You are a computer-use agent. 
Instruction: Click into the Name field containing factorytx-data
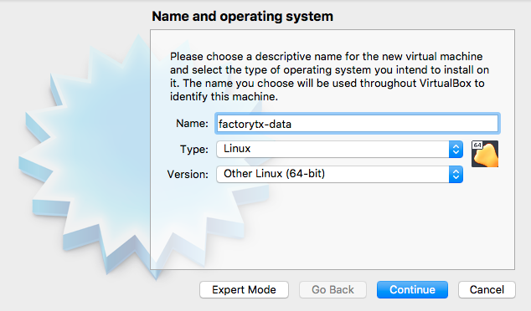click(x=358, y=124)
